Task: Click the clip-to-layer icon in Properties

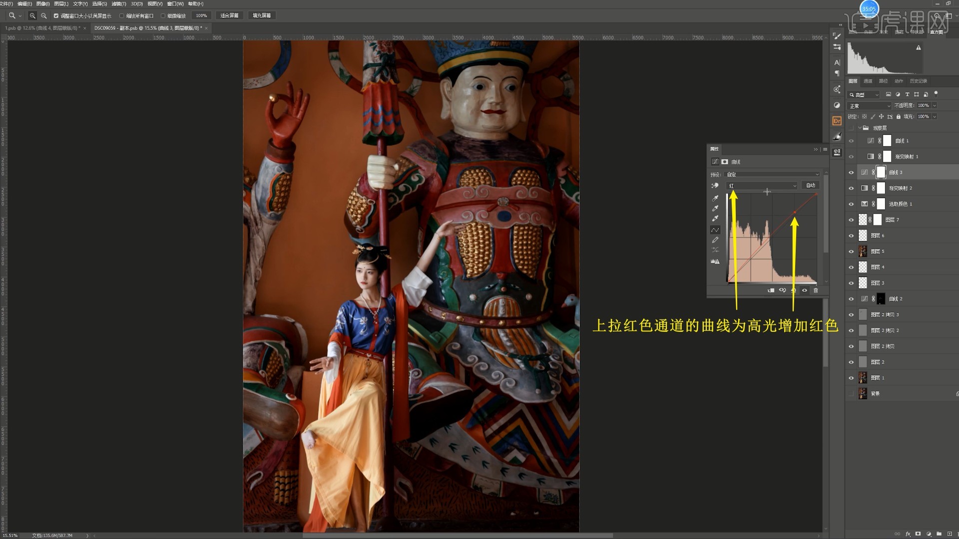Action: 771,290
